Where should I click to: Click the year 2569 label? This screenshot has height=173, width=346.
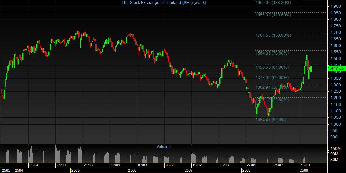pos(304,170)
